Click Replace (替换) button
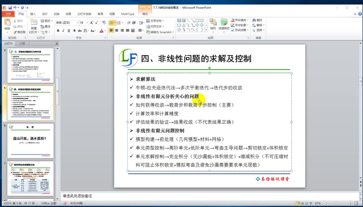This screenshot has width=363, height=207. click(x=258, y=25)
